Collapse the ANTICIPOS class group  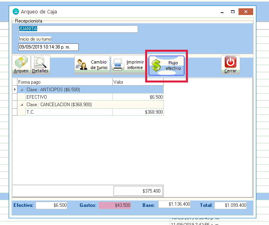click(x=22, y=90)
